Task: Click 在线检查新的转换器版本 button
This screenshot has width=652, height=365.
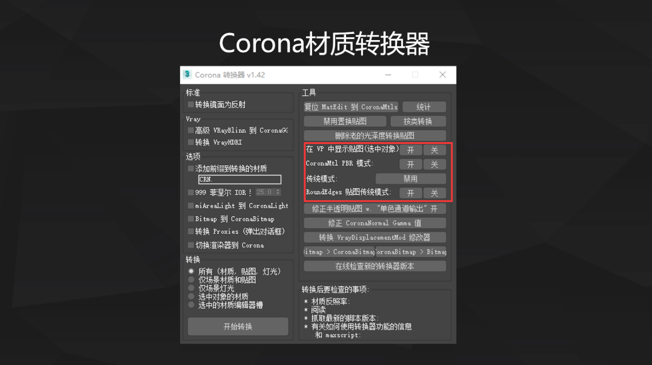Action: [375, 266]
